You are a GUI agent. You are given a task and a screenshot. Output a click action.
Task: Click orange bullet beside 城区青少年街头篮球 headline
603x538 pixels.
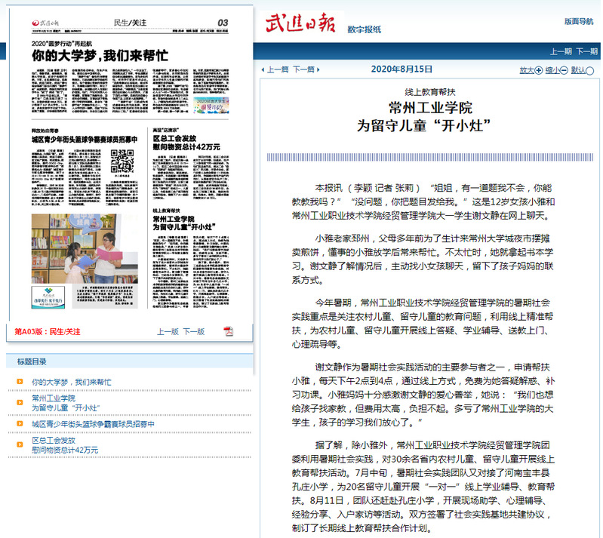click(20, 423)
